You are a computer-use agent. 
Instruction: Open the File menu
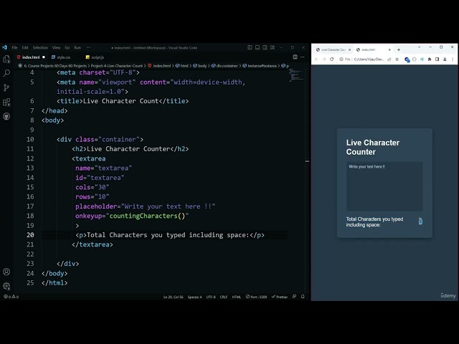14,48
